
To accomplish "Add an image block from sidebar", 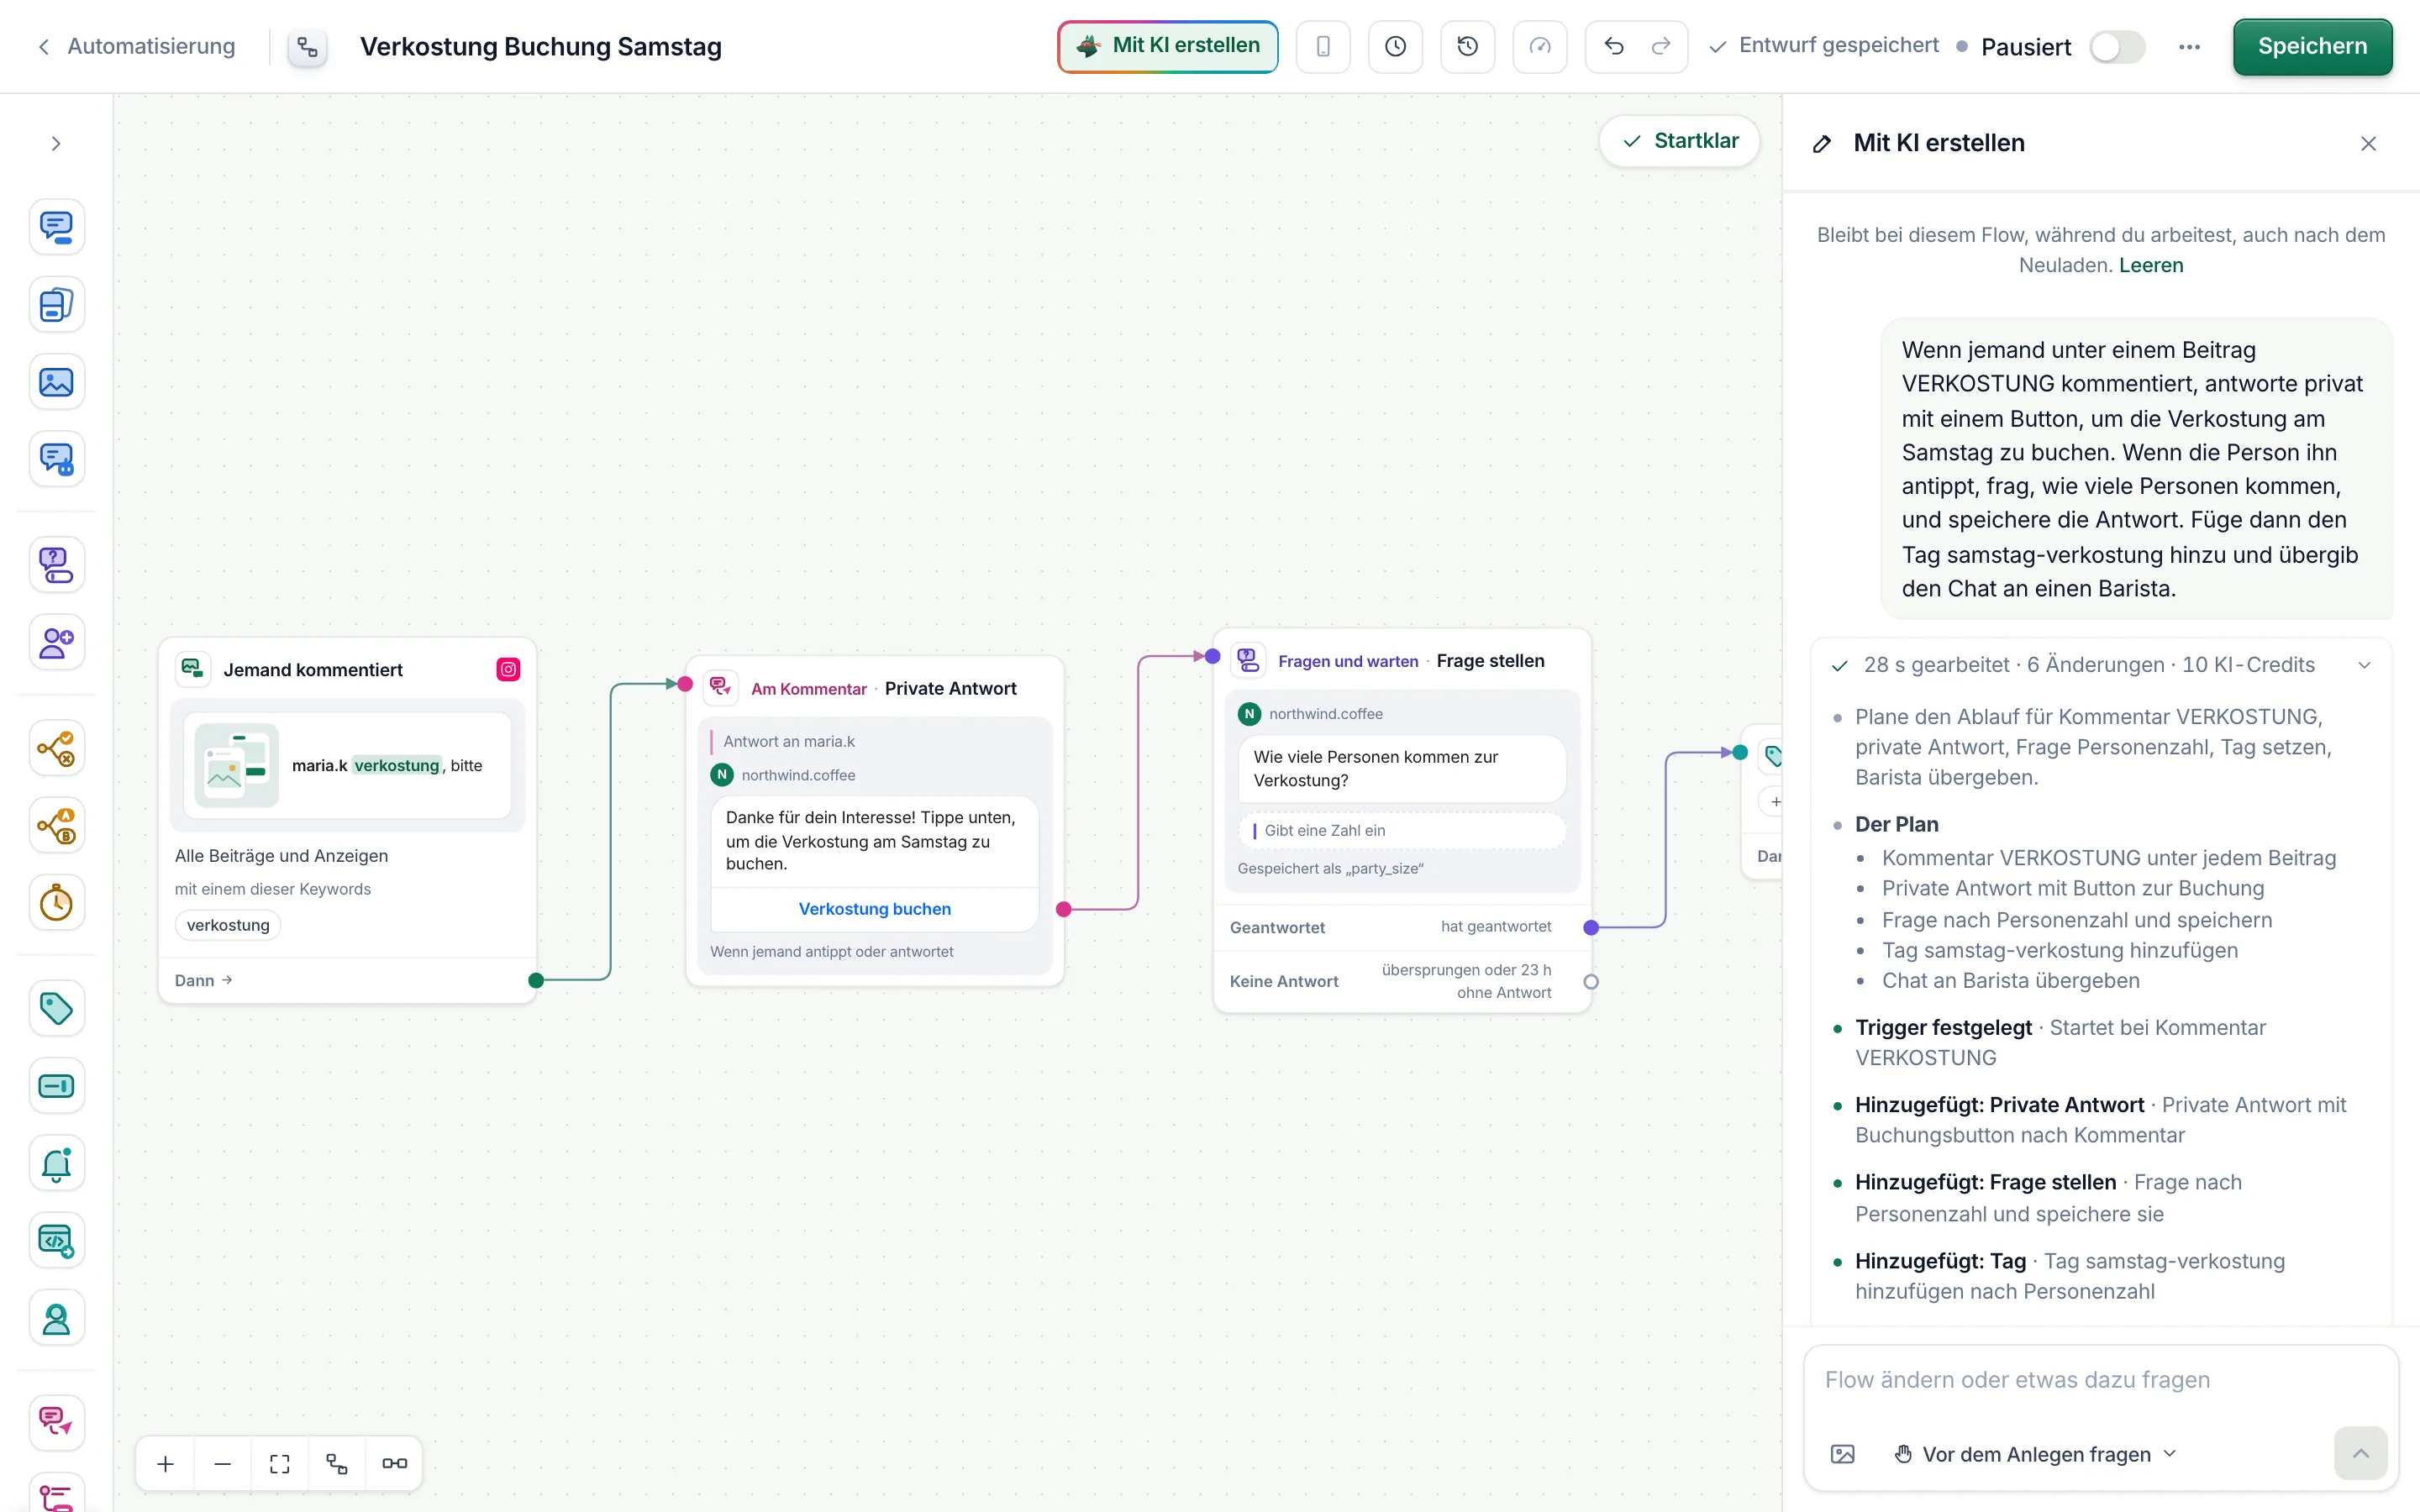I will coord(56,382).
